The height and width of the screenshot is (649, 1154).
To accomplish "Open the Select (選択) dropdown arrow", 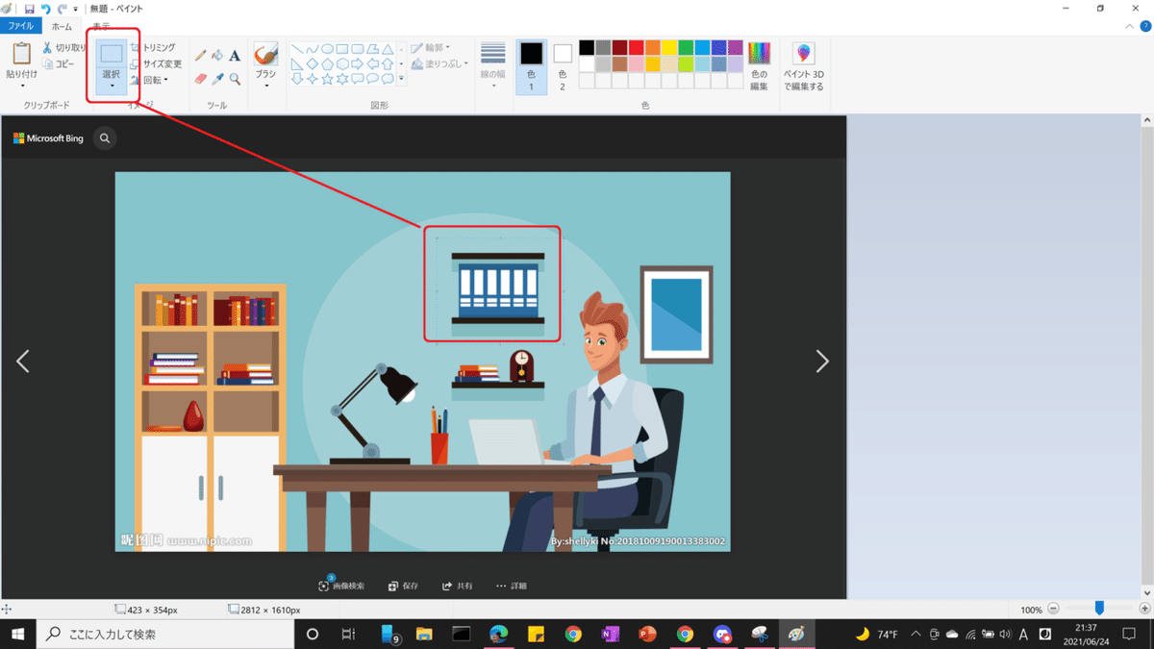I will 112,86.
